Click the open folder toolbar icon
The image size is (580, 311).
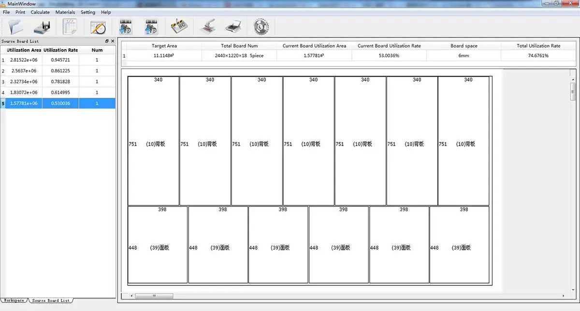15,27
